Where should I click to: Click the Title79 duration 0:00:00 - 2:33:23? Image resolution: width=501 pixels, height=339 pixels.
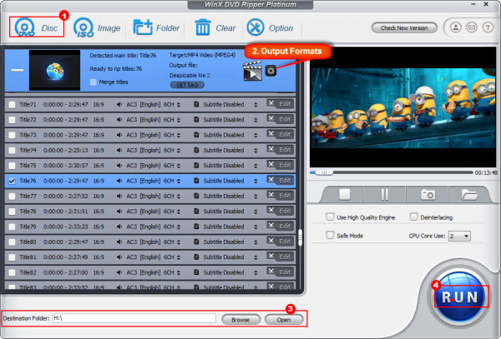tap(66, 227)
